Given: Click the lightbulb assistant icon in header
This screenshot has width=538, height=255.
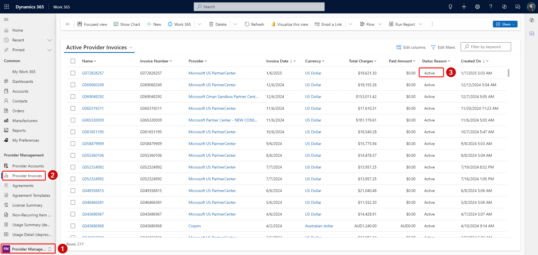Looking at the screenshot, I should [450, 7].
